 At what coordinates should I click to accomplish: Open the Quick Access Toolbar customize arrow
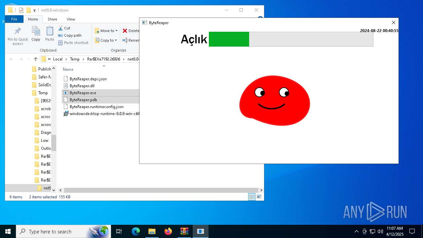[34, 10]
